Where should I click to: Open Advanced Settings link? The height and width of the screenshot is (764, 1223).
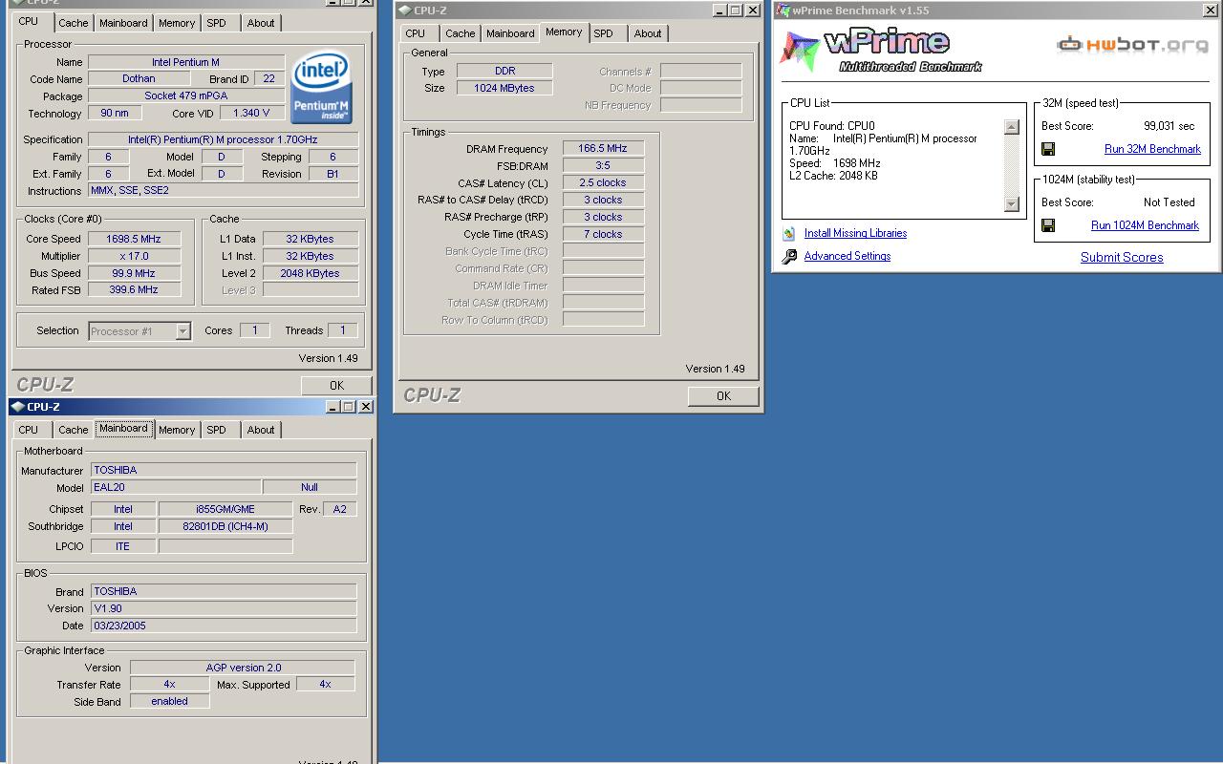coord(848,256)
